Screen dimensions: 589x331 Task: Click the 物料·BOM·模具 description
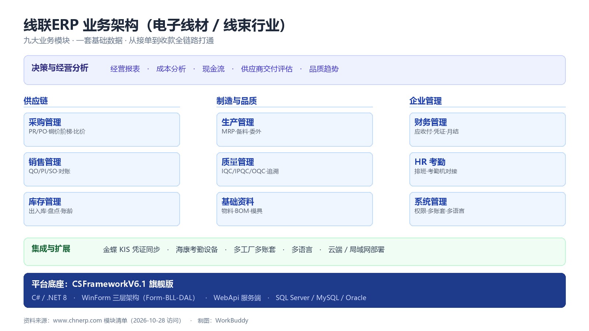point(242,211)
